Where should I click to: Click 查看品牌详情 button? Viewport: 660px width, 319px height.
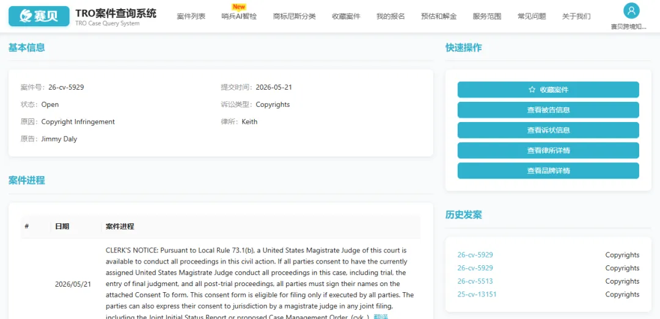point(548,171)
